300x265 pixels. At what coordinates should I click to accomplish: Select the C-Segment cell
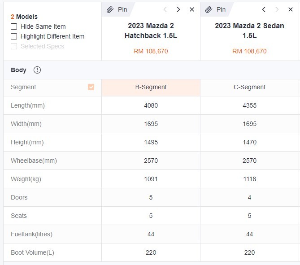tap(249, 87)
